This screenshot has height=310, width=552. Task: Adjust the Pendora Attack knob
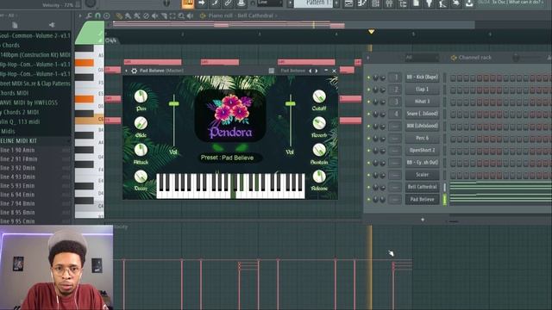tap(141, 150)
